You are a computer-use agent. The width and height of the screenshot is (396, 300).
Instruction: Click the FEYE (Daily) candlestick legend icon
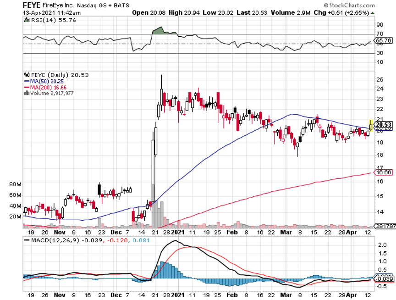coord(27,75)
